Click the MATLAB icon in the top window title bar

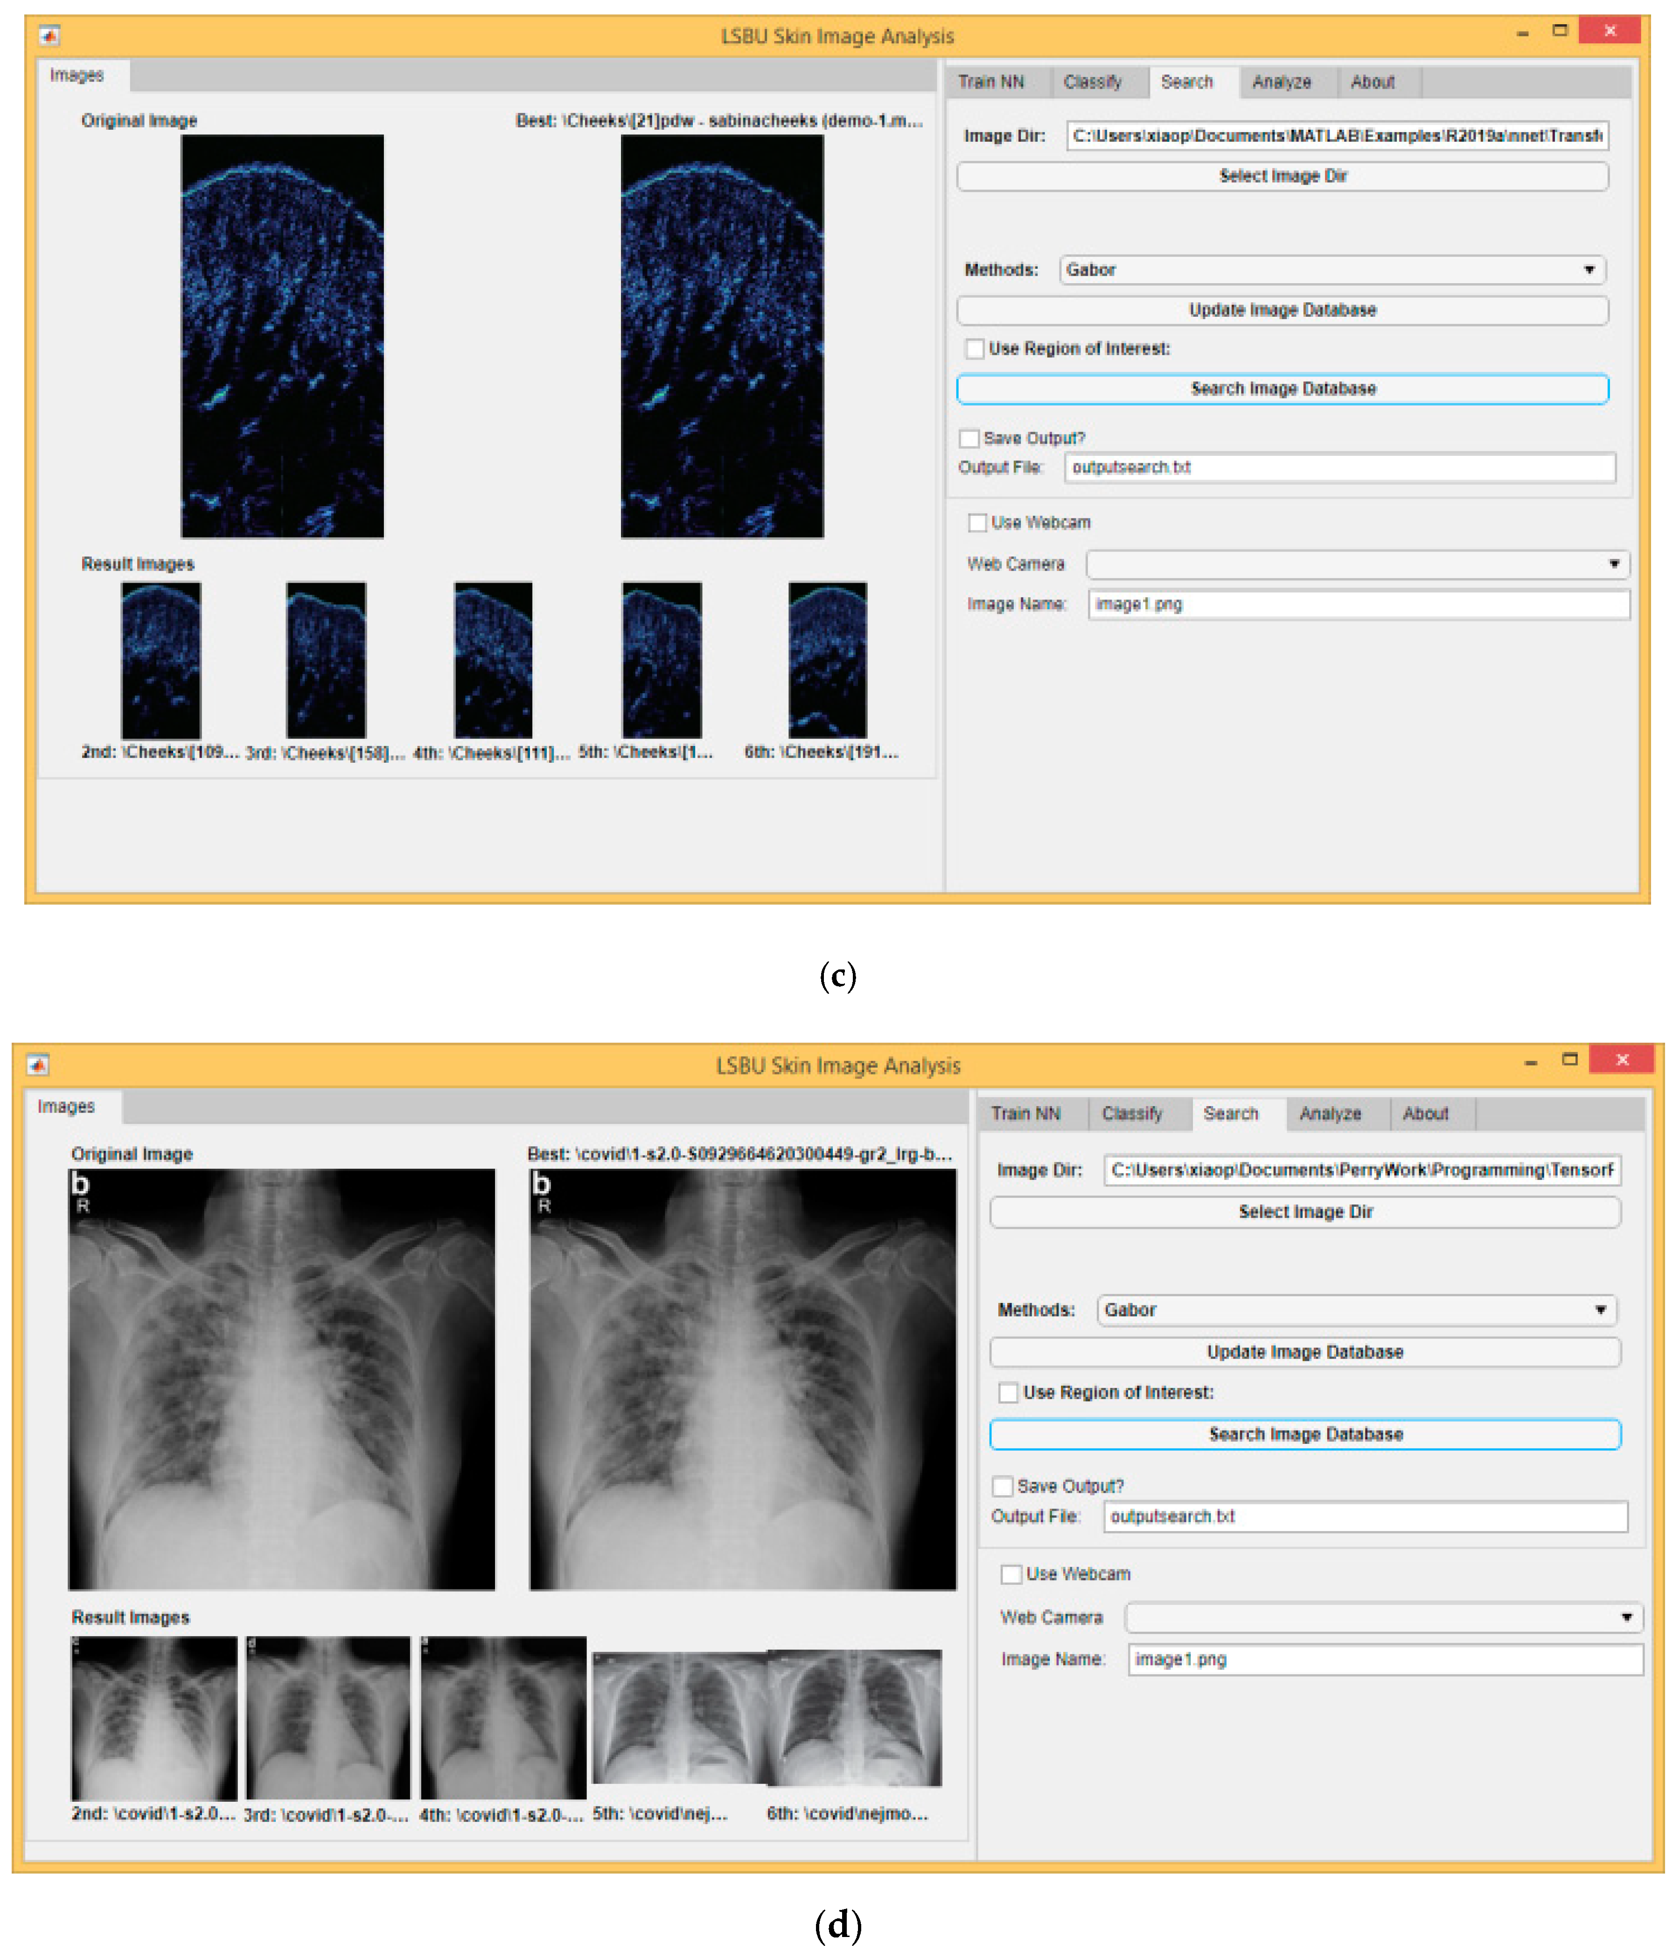click(x=49, y=36)
